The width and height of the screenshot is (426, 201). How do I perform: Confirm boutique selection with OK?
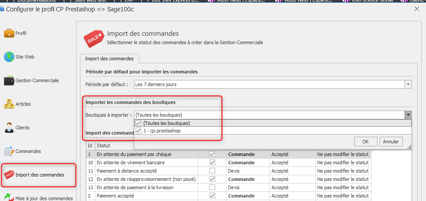point(366,142)
